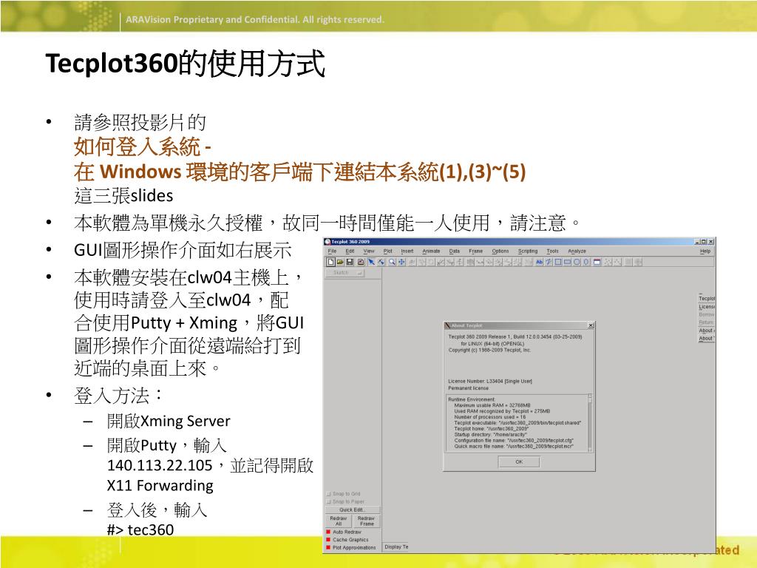Click the 'Number of processors used = 16' line
This screenshot has width=757, height=568.
490,417
